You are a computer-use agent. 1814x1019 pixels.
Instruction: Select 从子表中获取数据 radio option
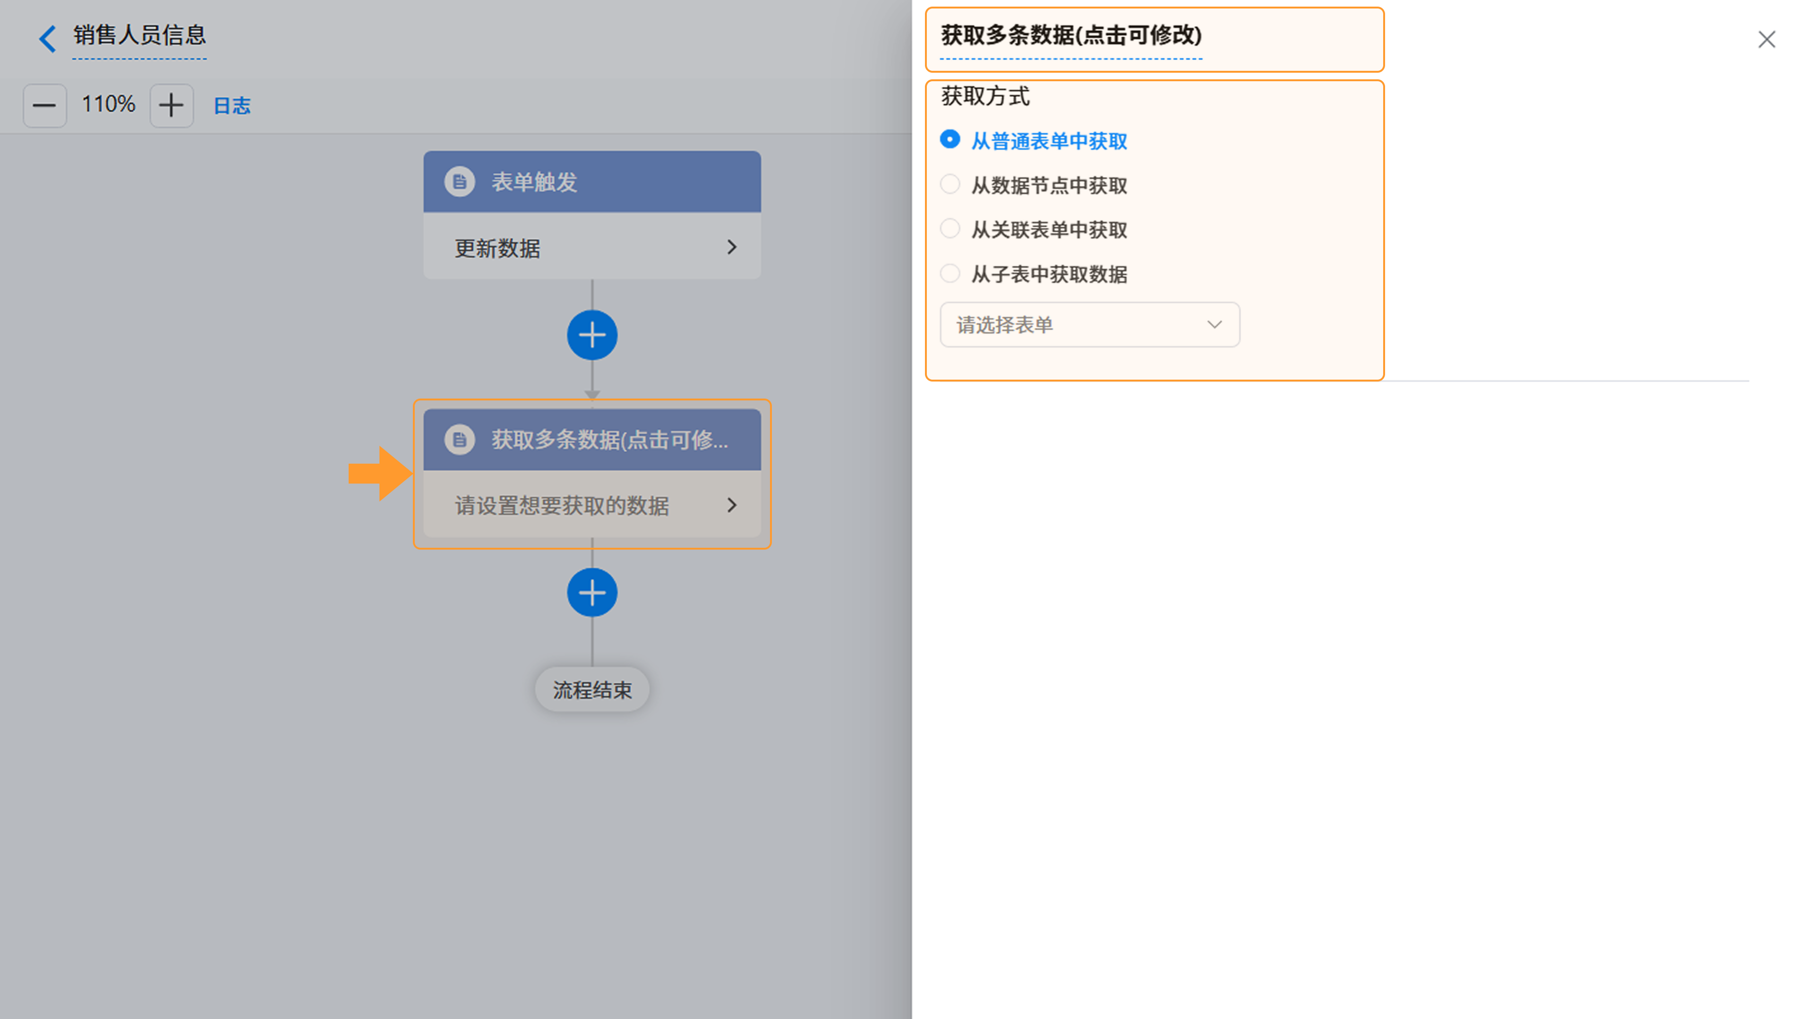tap(949, 273)
